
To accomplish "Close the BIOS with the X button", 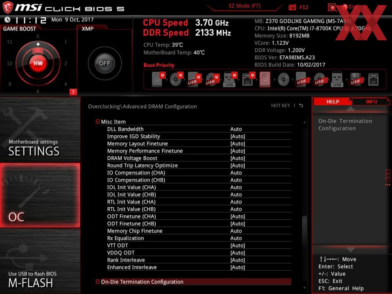I will 381,7.
